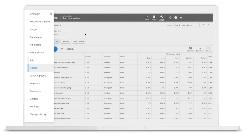The width and height of the screenshot is (246, 135).
Task: Open 5 ads link for video headline row
Action: click(x=87, y=62)
